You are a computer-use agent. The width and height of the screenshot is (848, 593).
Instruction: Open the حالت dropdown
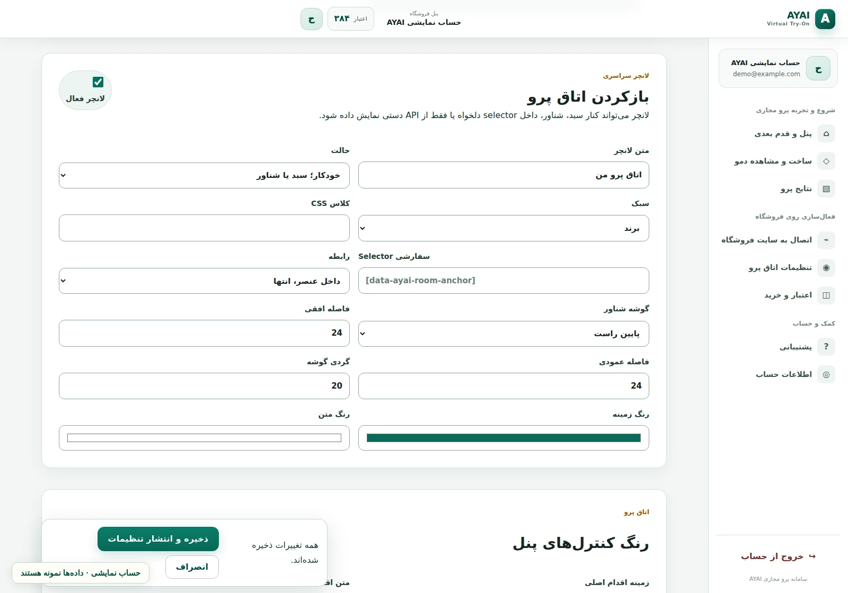coord(204,175)
